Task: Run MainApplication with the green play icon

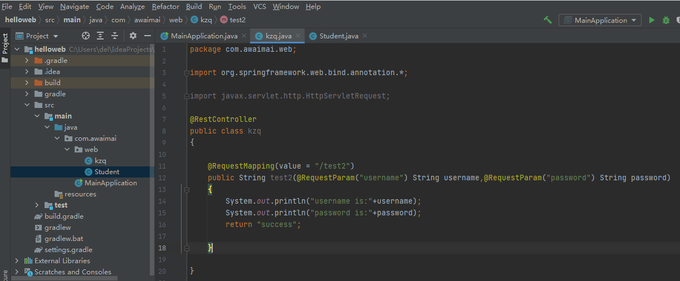Action: 652,20
